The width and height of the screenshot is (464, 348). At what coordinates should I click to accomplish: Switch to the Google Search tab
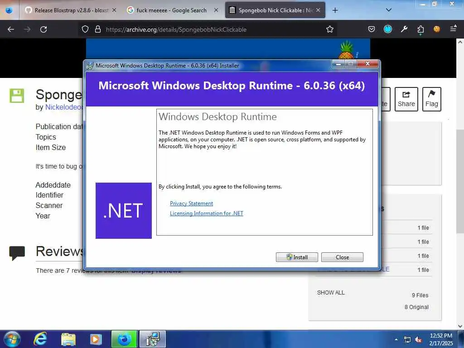[172, 10]
